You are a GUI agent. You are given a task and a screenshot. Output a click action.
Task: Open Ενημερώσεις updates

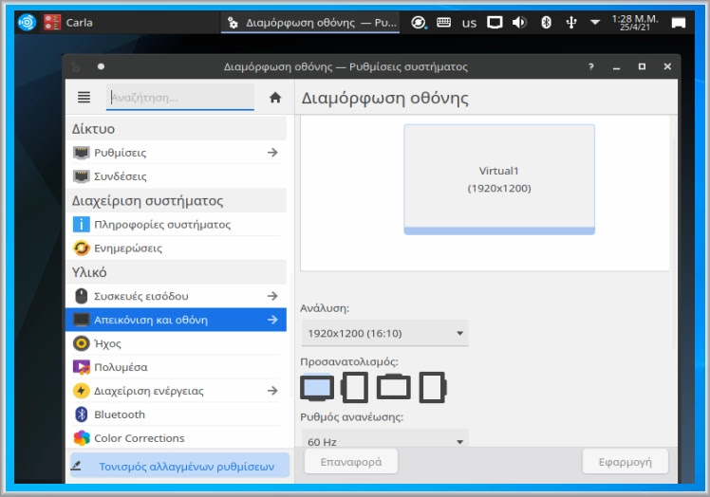tap(176, 248)
